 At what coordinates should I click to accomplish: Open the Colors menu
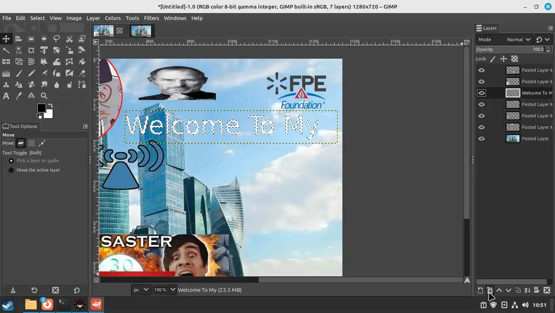coord(113,18)
